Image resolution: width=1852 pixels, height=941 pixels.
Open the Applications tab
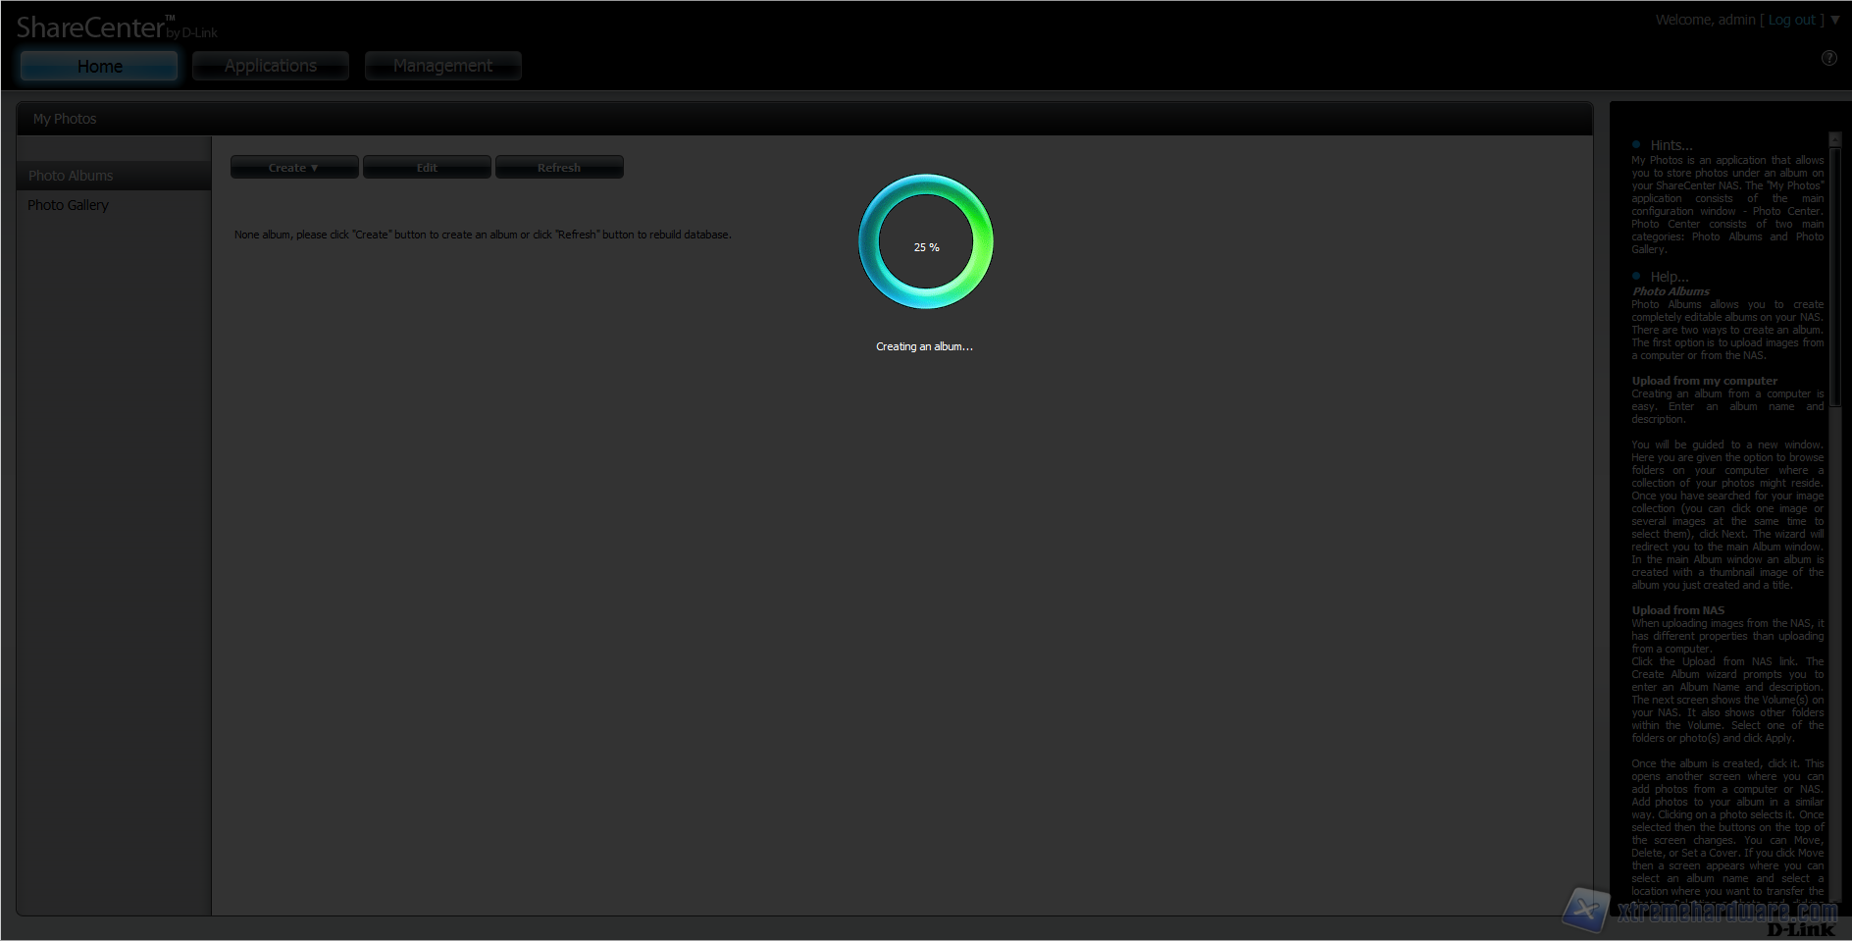pos(271,66)
